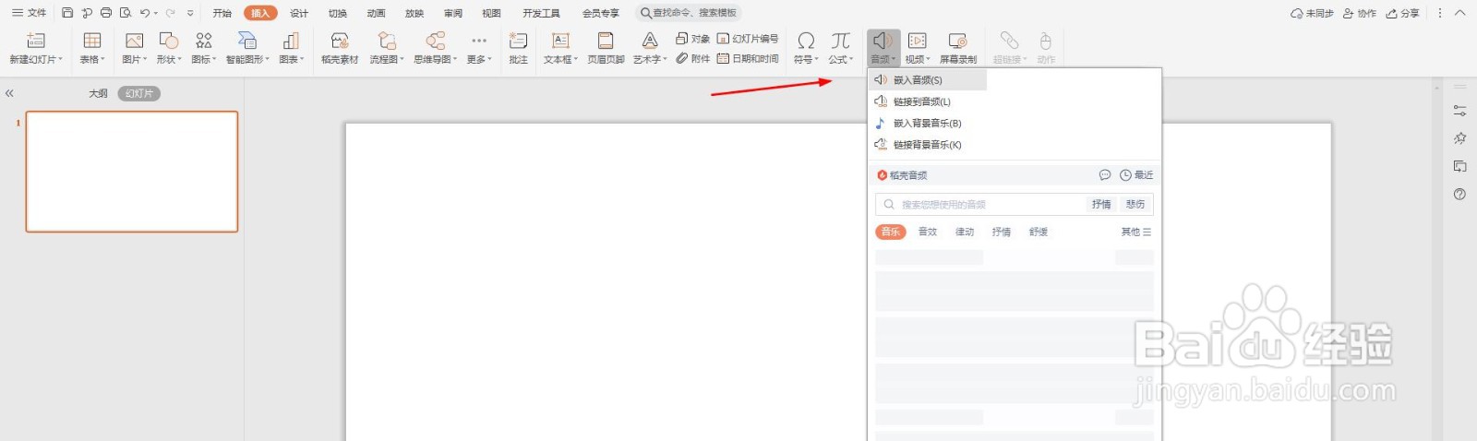Select slide 1 thumbnail in panel
1477x441 pixels.
coord(132,172)
